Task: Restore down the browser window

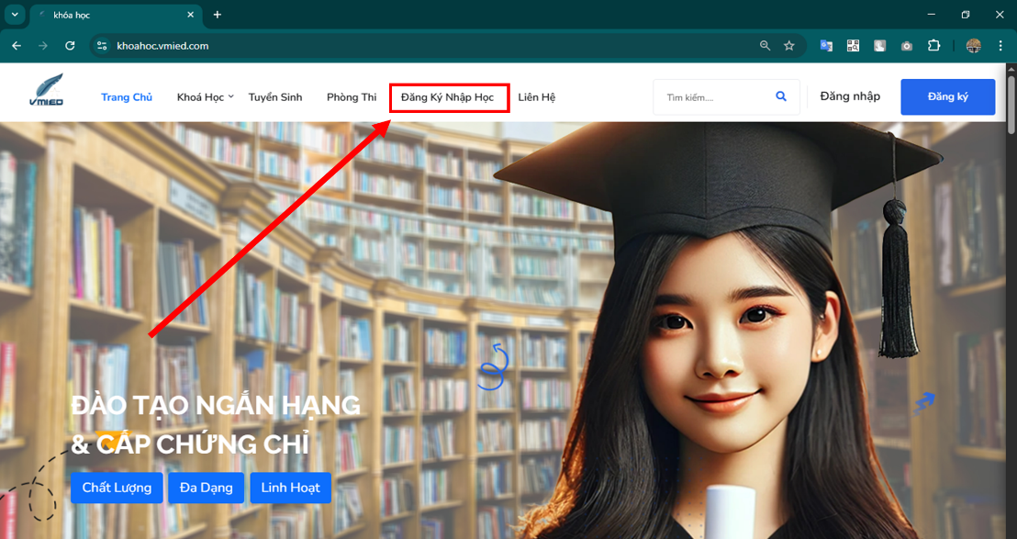Action: coord(966,15)
